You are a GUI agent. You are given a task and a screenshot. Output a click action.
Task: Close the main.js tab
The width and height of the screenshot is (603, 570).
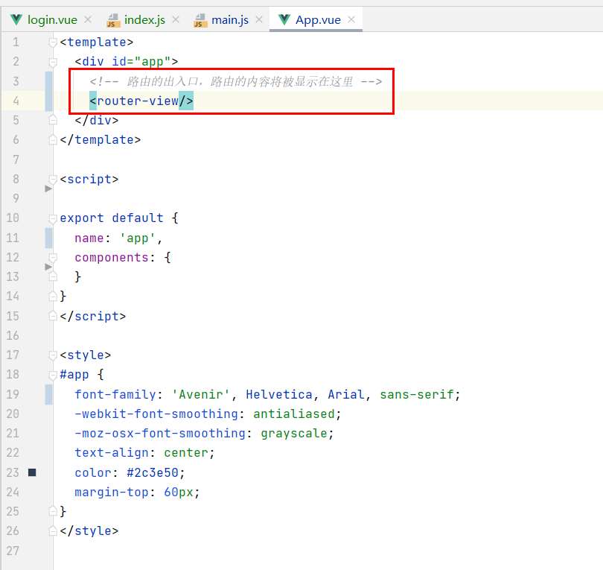point(259,19)
